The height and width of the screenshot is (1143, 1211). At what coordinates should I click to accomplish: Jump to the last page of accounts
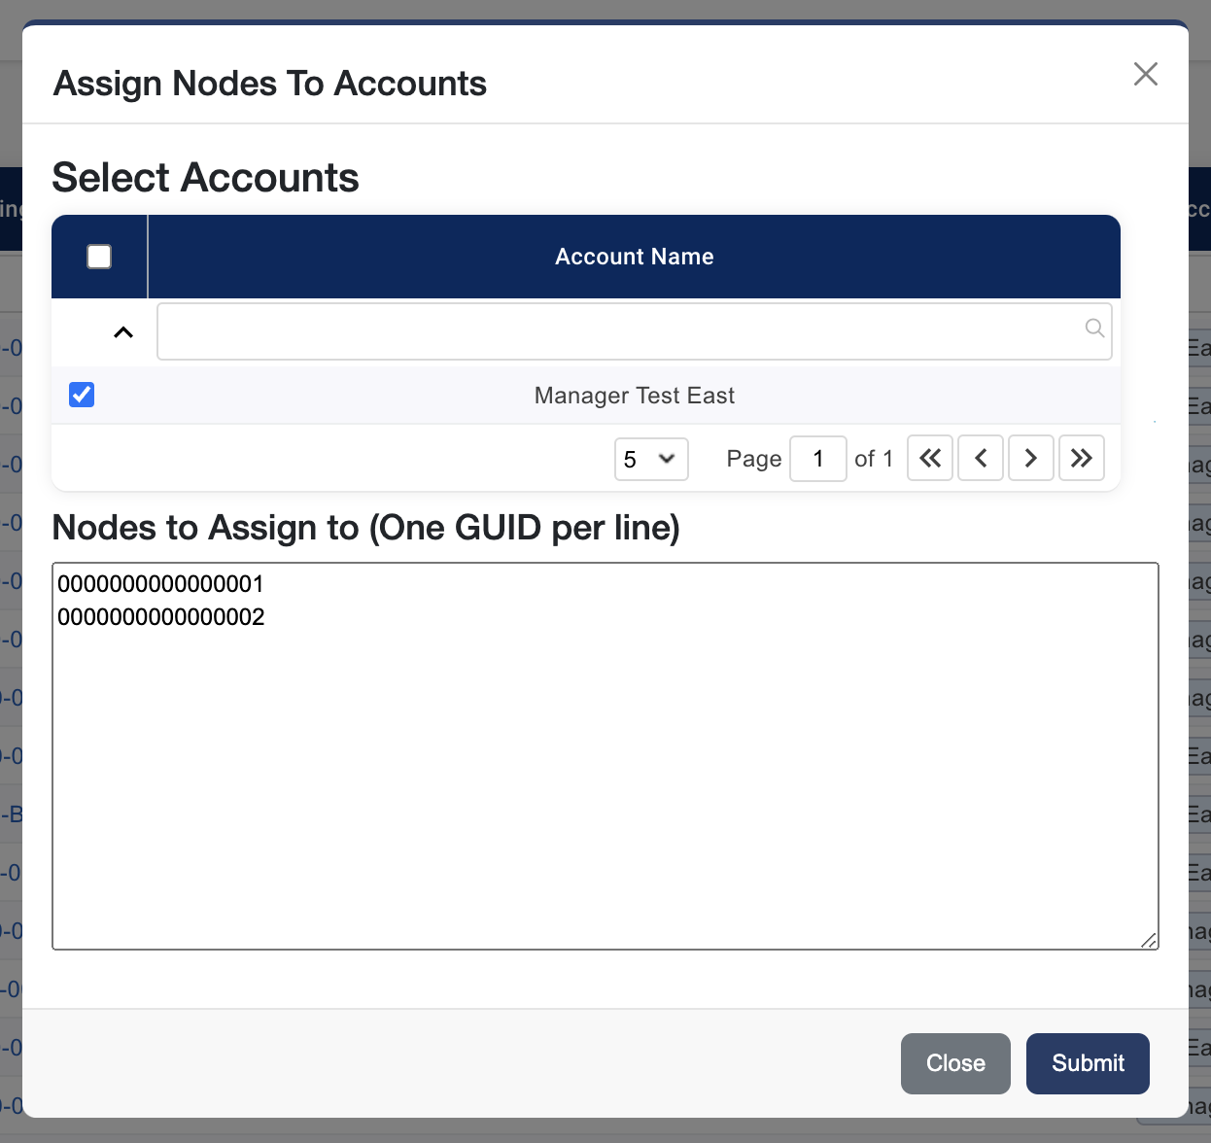1082,458
